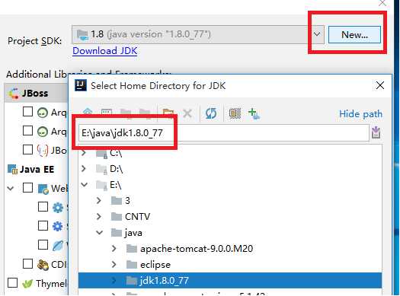
Task: Expand the folder named 3
Action: pos(99,200)
